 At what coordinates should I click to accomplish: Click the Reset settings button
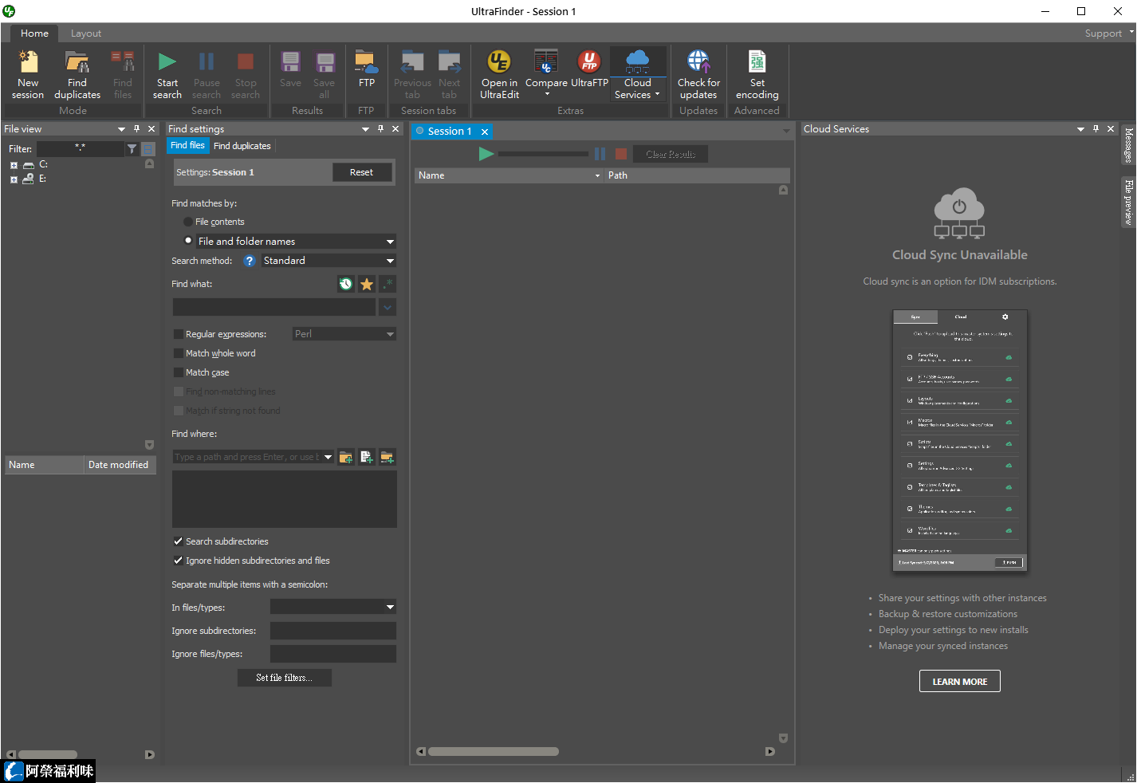(x=361, y=172)
